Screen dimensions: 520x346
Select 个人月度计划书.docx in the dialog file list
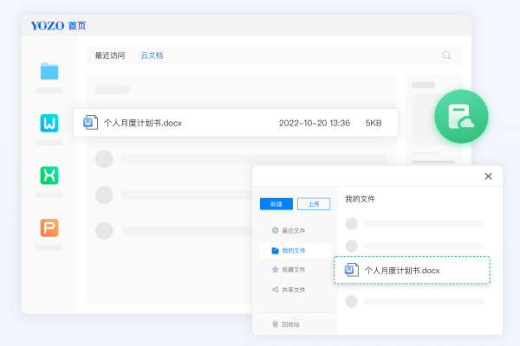[401, 271]
